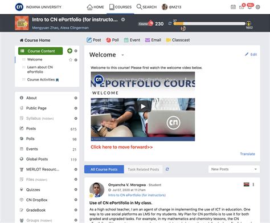
Task: Open the Classcast folder icon
Action: (168, 40)
